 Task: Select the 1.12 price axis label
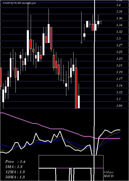point(119,92)
